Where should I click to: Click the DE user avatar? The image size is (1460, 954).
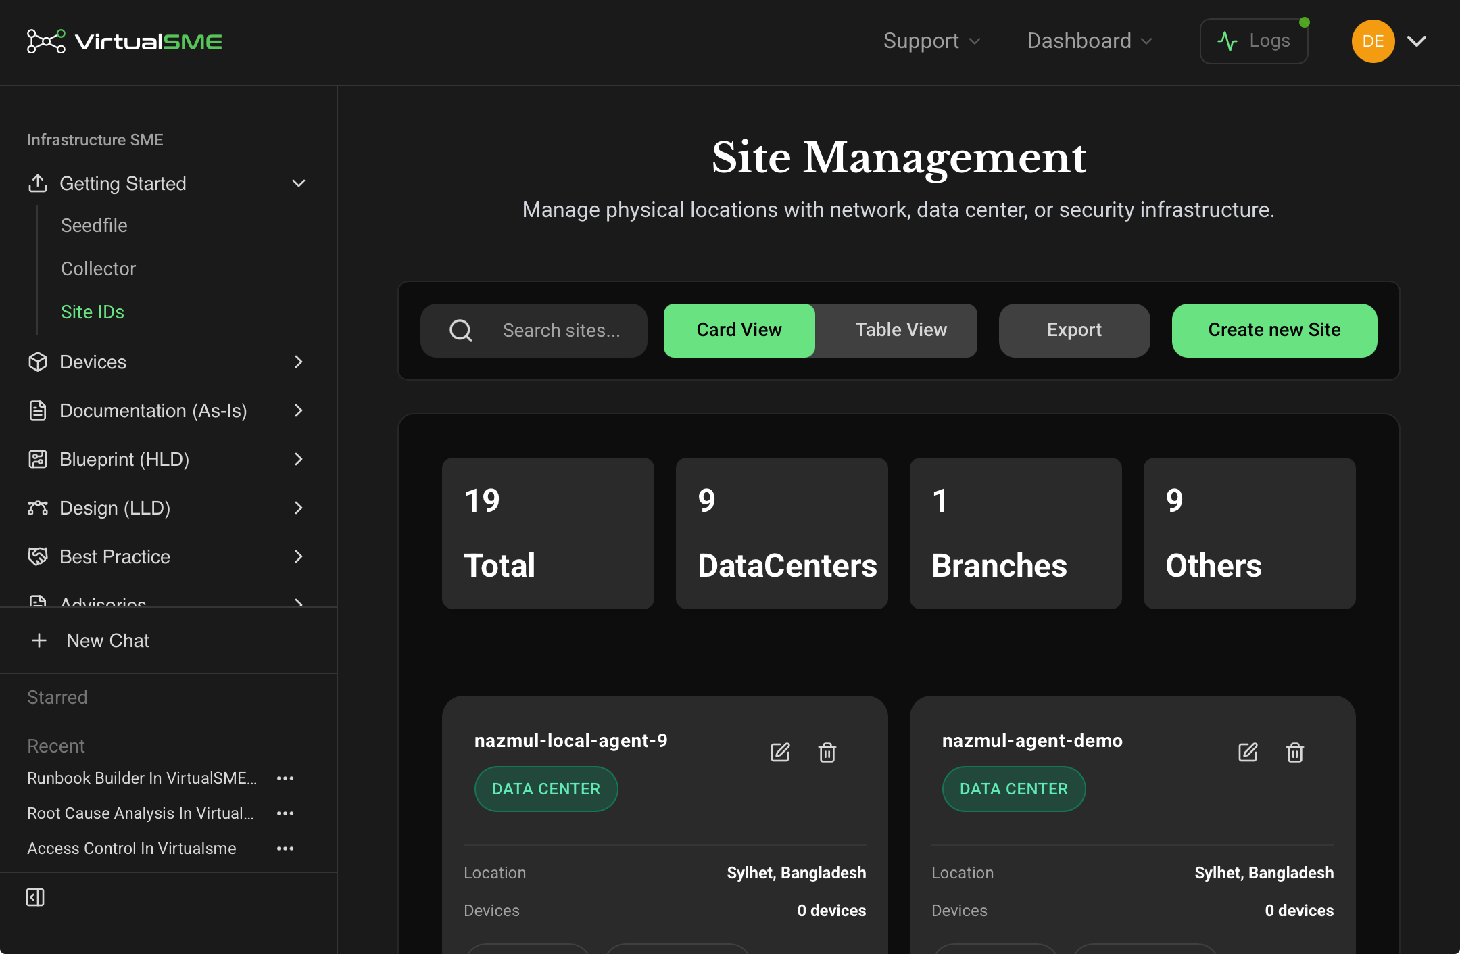[1373, 41]
